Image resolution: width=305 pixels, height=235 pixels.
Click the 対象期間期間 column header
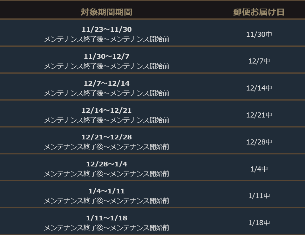[x=106, y=12]
